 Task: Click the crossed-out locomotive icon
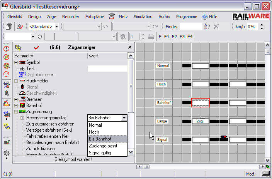[7, 85]
